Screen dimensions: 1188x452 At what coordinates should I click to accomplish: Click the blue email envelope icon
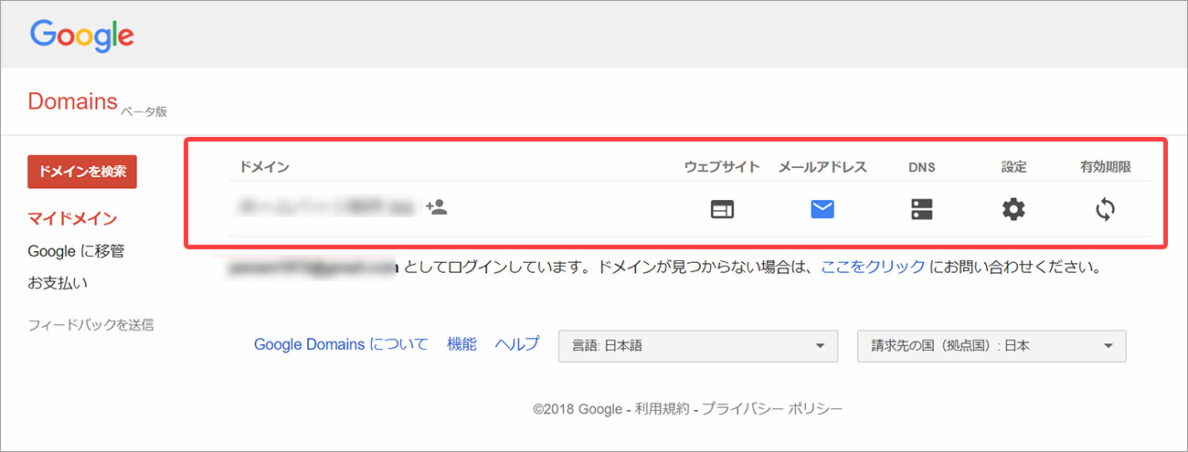tap(822, 209)
